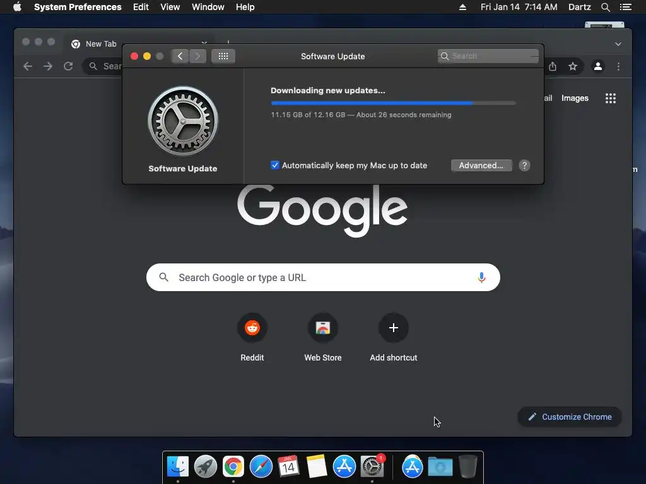Image resolution: width=646 pixels, height=484 pixels.
Task: Focus the System Preferences search field
Action: tap(488, 56)
